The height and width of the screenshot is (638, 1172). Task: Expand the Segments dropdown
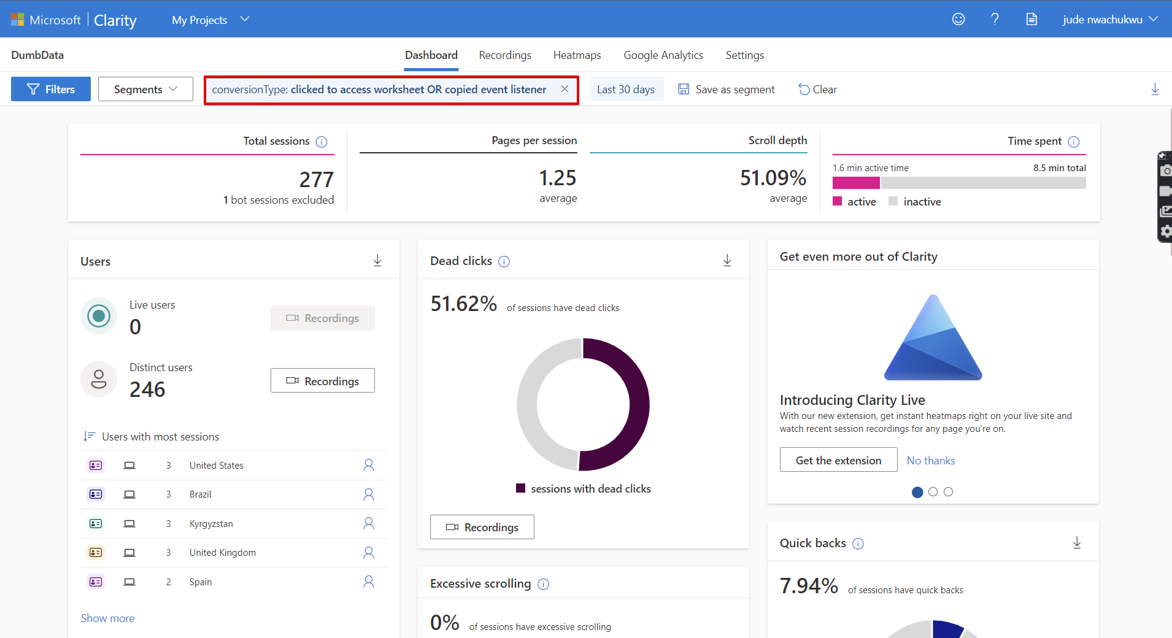click(x=145, y=89)
